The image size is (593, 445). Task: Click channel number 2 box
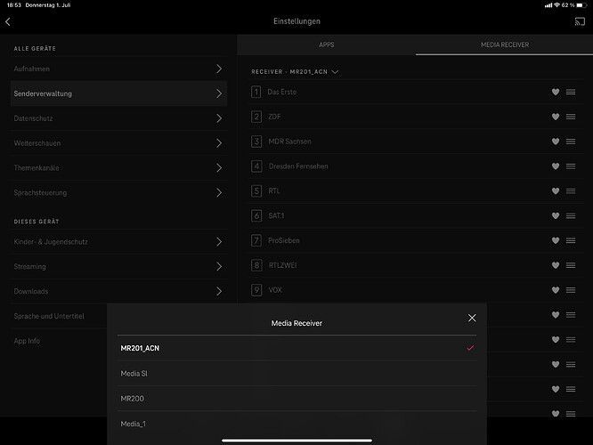click(256, 117)
